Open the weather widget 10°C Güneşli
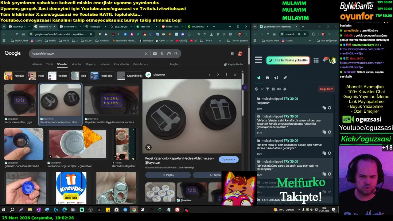 point(283,210)
